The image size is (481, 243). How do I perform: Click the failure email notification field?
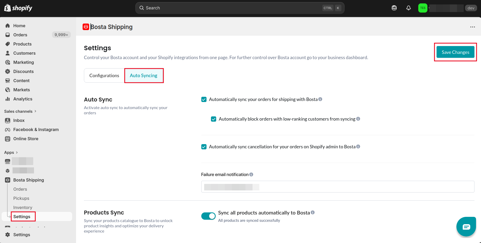click(338, 187)
